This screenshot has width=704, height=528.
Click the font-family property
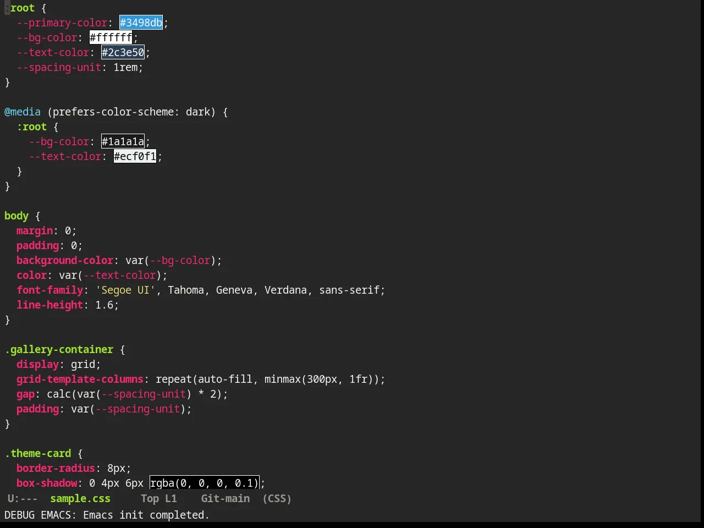point(50,290)
